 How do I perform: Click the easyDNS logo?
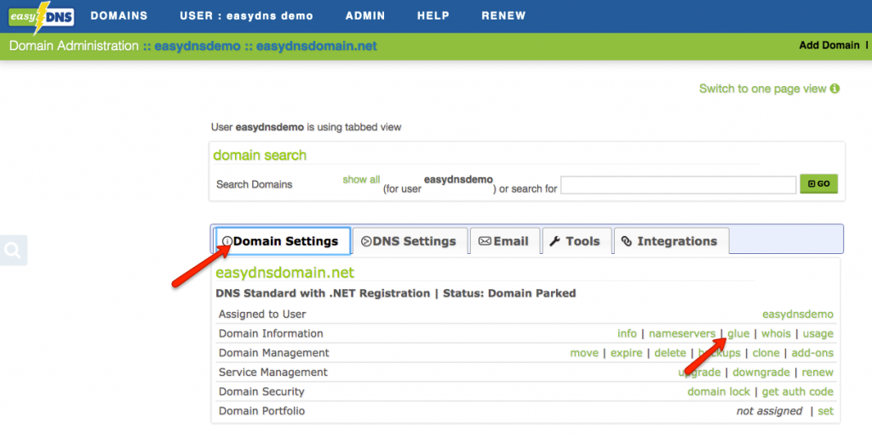pos(39,17)
